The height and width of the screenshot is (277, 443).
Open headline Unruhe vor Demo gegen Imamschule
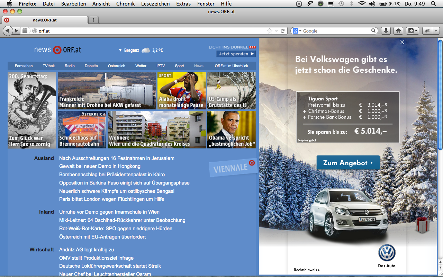point(109,212)
